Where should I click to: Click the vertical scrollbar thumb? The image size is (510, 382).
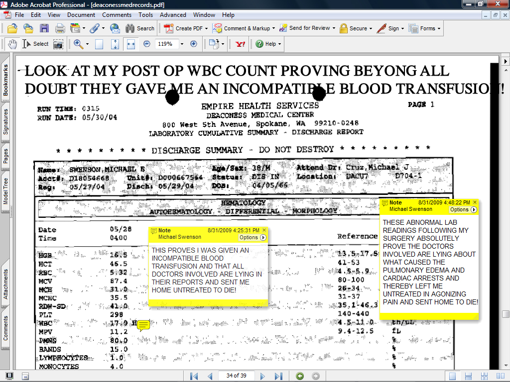point(506,314)
